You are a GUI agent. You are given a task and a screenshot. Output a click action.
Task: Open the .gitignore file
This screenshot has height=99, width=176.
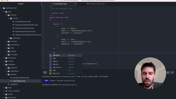click(14, 84)
